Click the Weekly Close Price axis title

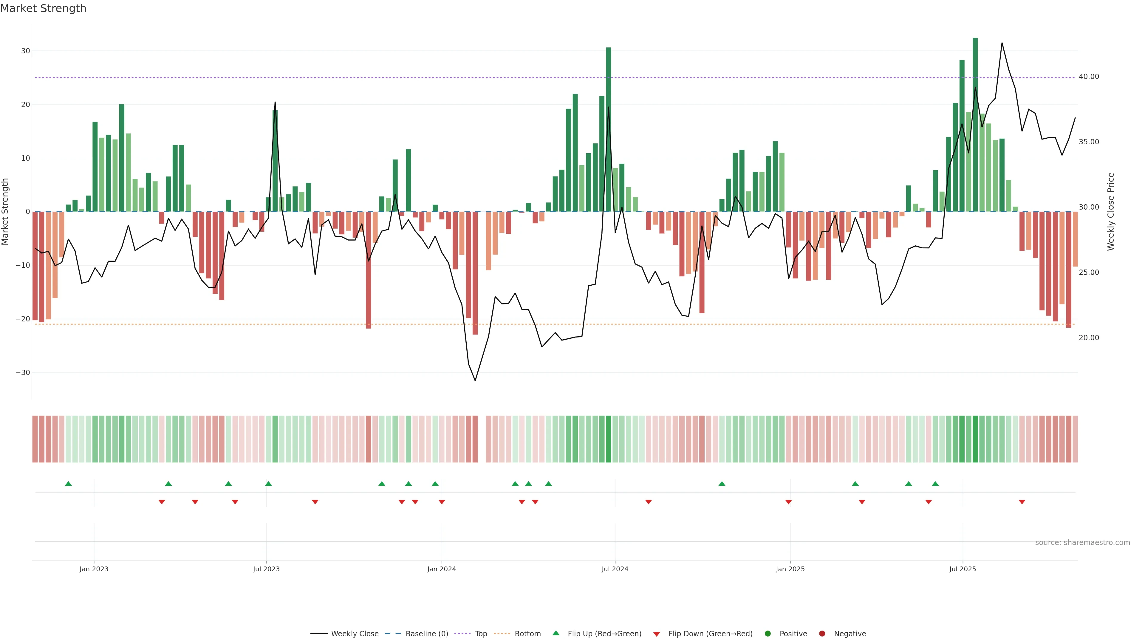1111,212
